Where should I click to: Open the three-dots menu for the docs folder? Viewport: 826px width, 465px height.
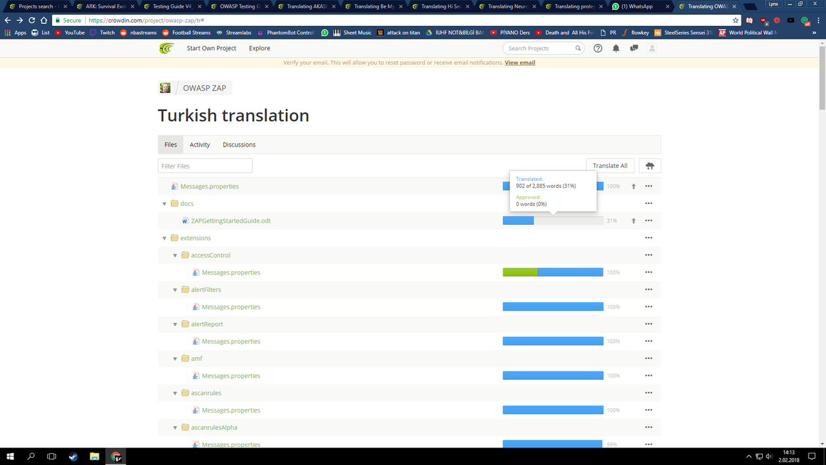pos(649,203)
